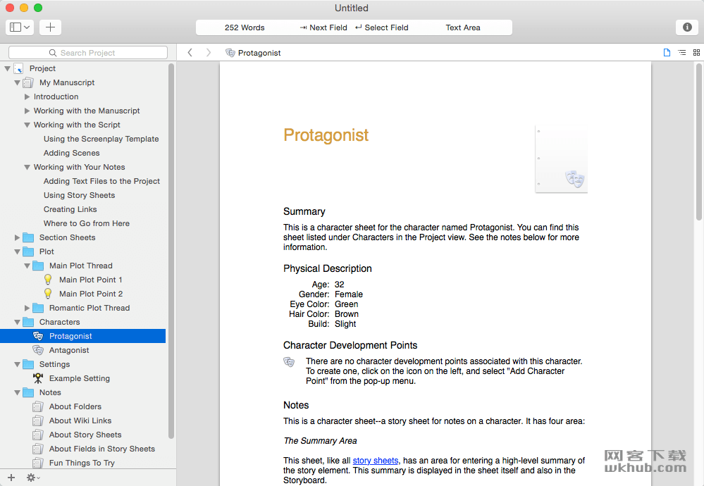Click the My Manuscript document icon
Screen dimensions: 704x486
click(28, 82)
